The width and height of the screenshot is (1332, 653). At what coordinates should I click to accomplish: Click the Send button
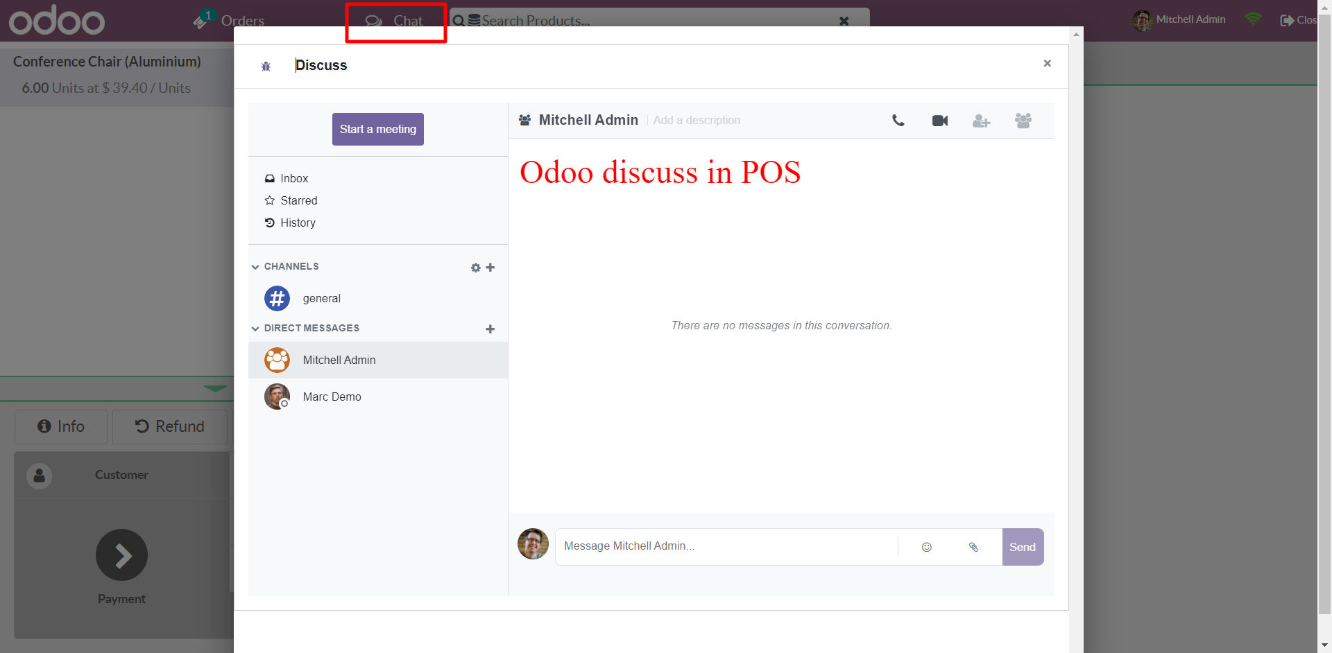pos(1023,547)
